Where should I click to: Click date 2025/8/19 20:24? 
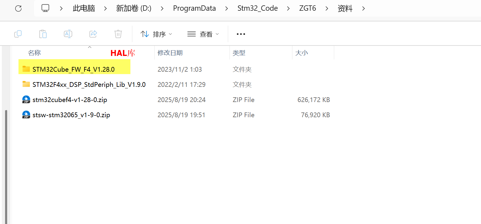(181, 100)
